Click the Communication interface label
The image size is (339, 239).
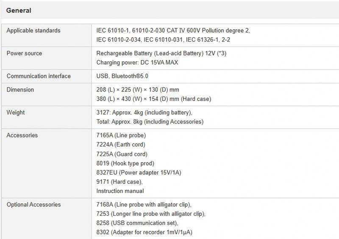pos(39,76)
